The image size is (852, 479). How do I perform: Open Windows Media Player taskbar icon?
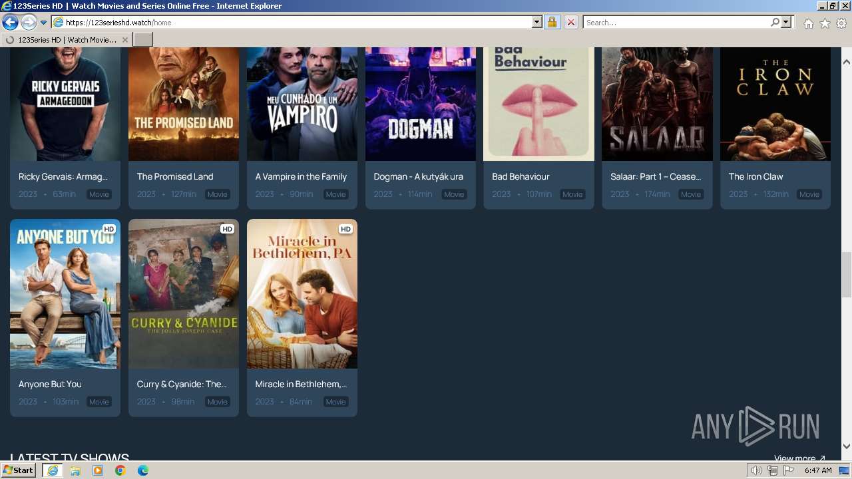[98, 470]
